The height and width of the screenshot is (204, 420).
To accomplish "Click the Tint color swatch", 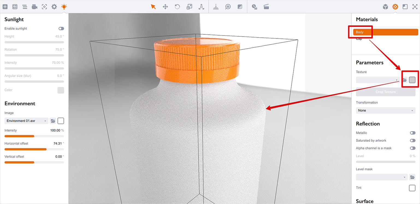I will tap(412, 188).
